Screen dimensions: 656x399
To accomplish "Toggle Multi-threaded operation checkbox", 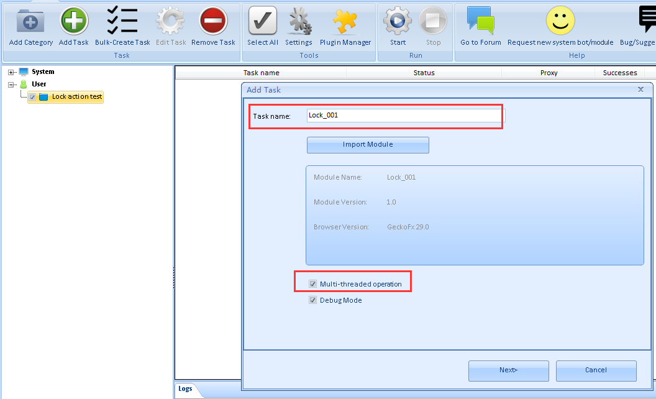I will tap(313, 284).
